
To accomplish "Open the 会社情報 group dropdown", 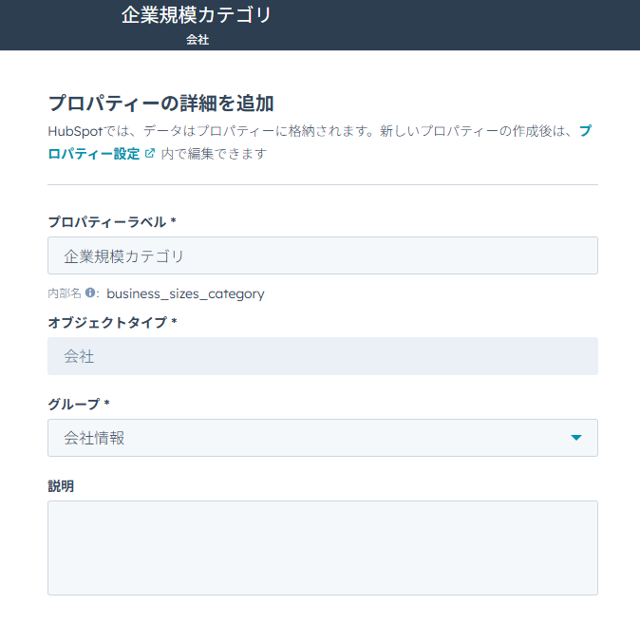I will [322, 438].
